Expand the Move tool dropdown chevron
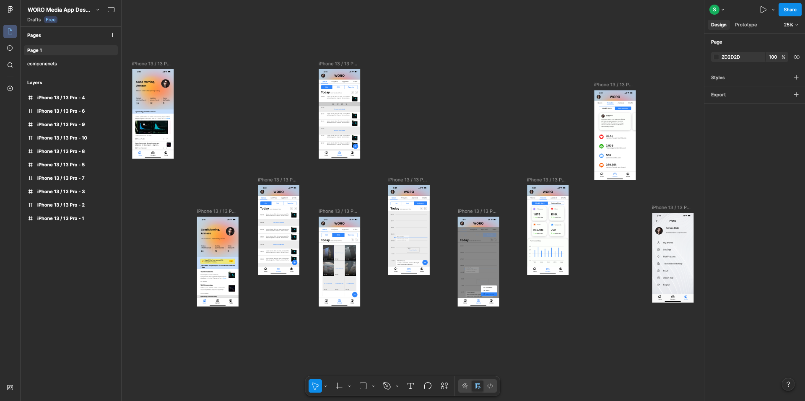Image resolution: width=805 pixels, height=401 pixels. [x=325, y=386]
